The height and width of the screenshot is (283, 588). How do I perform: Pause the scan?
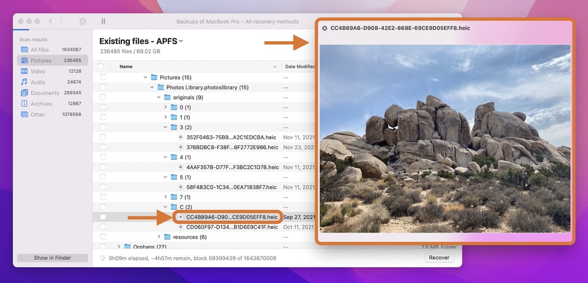103,22
